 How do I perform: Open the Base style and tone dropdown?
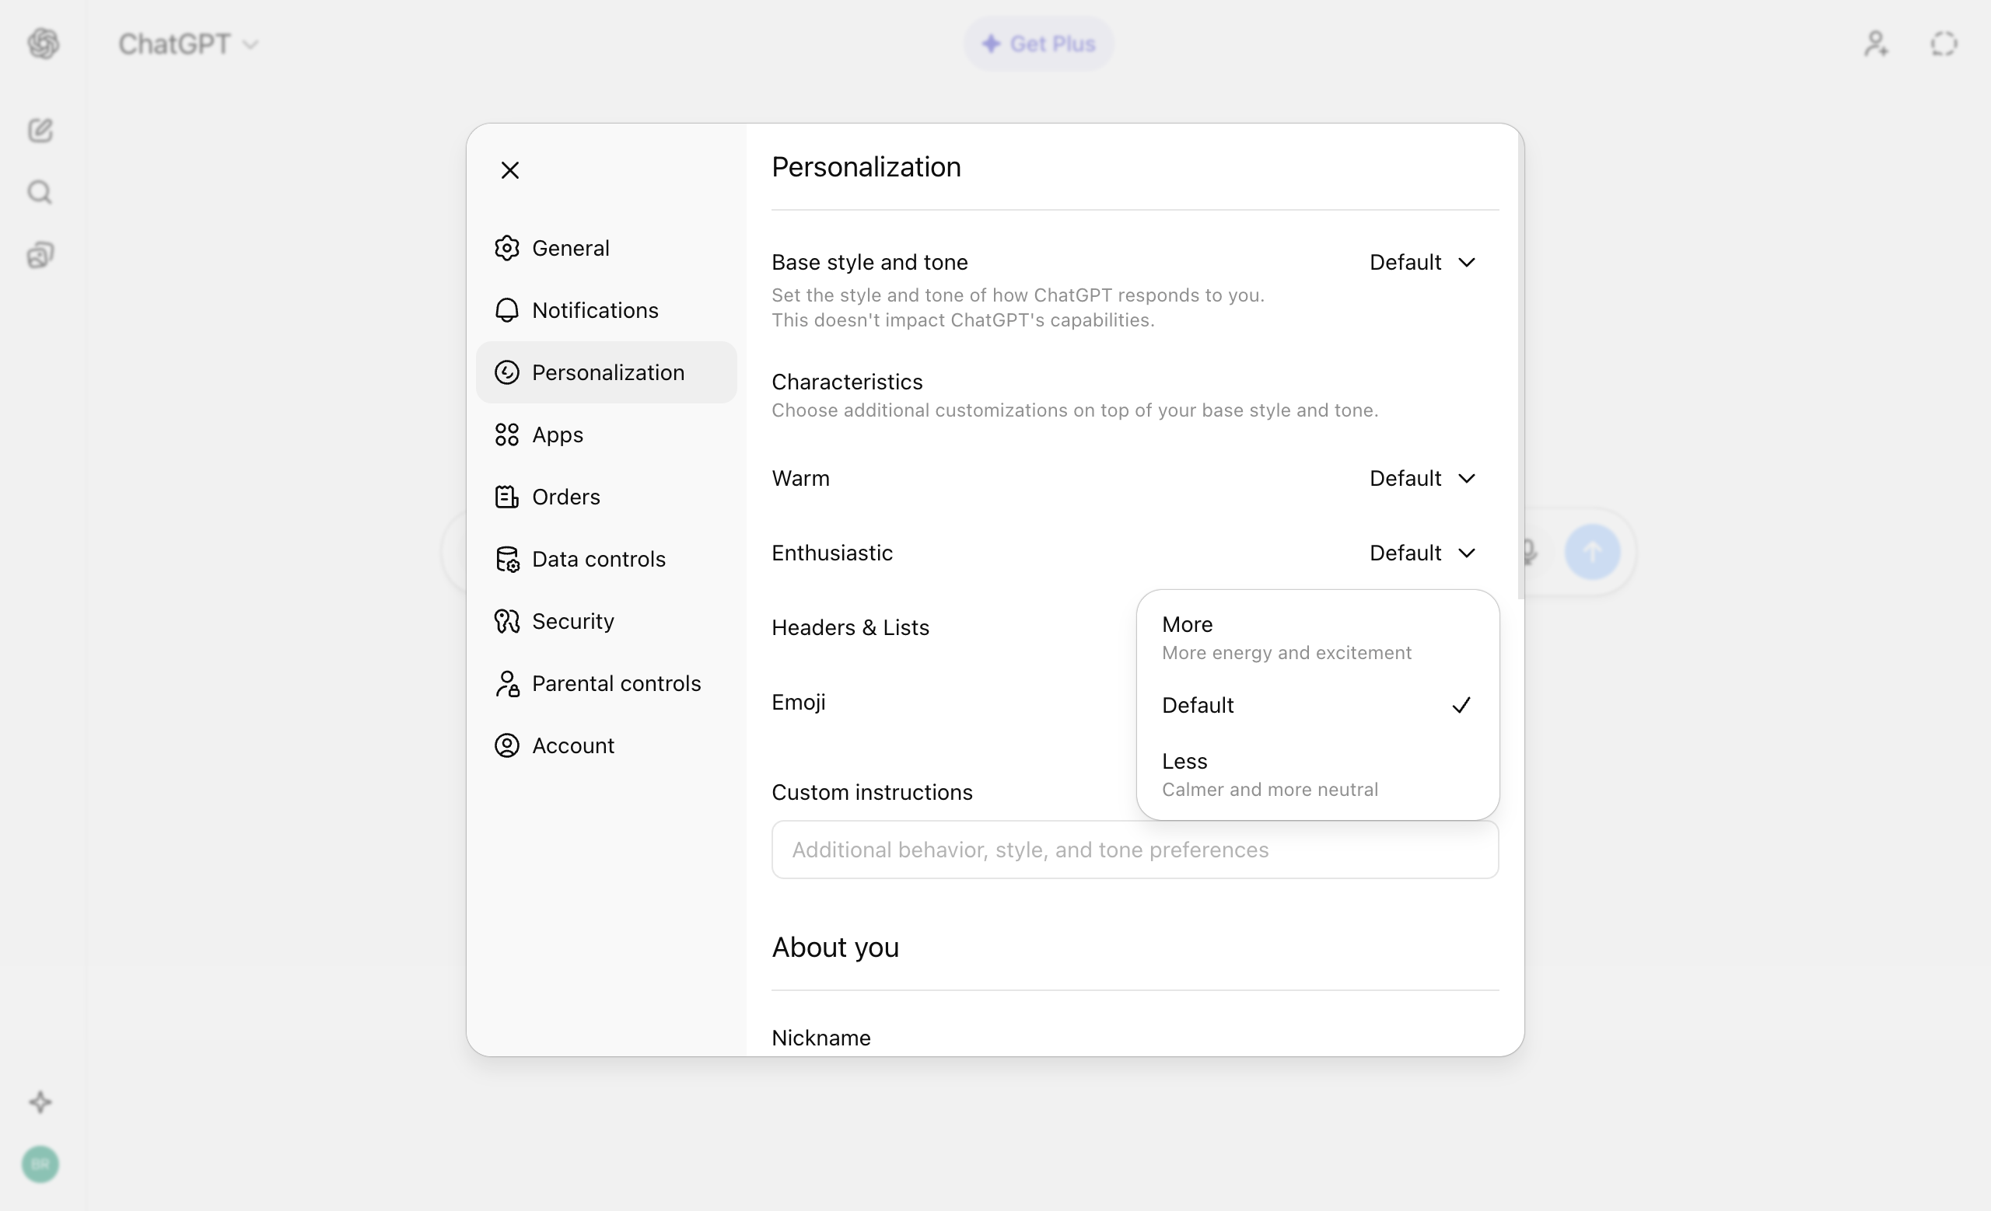[1423, 263]
